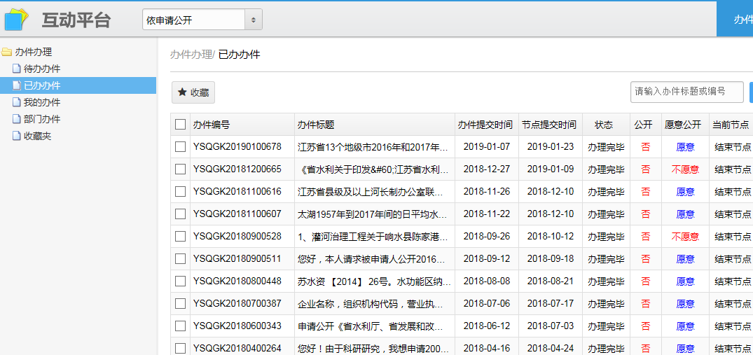
Task: Check the box for YSQGK20190100678
Action: pyautogui.click(x=180, y=147)
